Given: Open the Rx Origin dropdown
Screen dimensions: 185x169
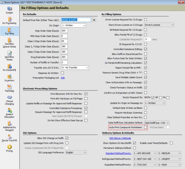Looking at the screenshot, I should [x=73, y=26].
